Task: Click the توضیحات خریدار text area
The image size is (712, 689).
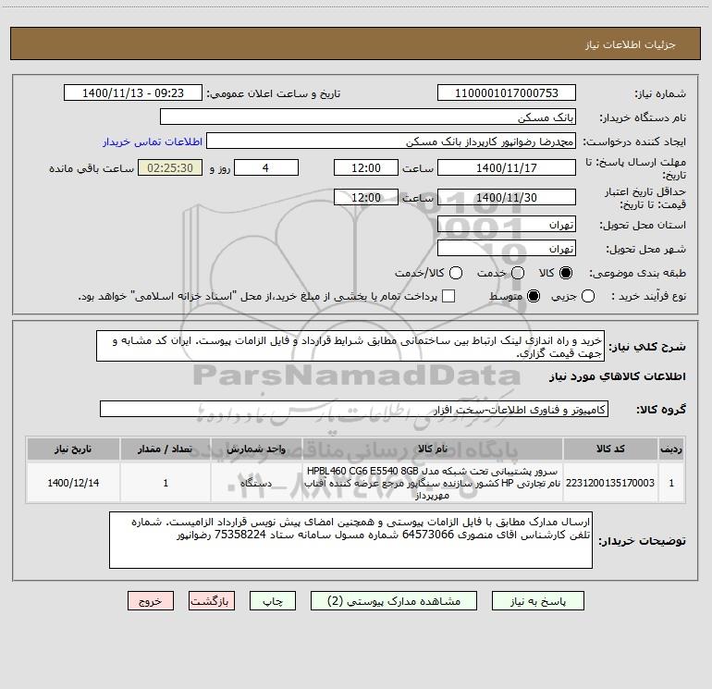Action: 350,540
